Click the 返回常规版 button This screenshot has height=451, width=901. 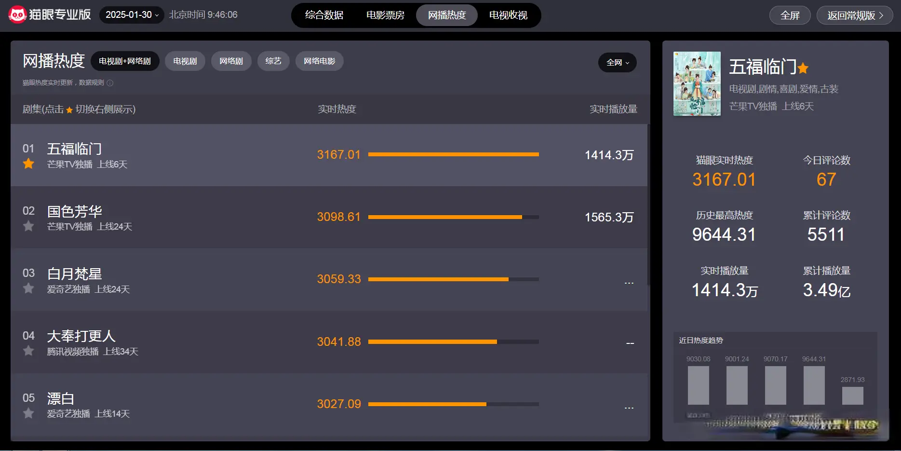coord(855,15)
